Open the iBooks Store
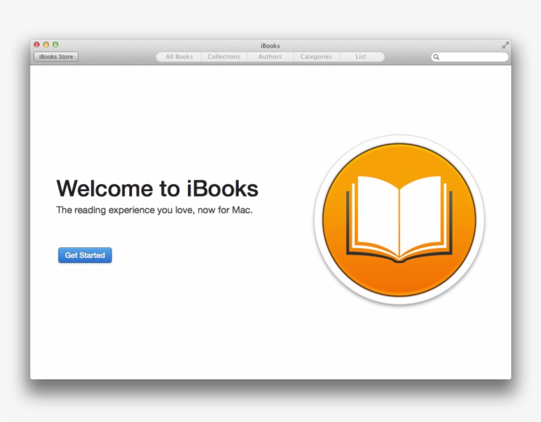 pos(55,57)
